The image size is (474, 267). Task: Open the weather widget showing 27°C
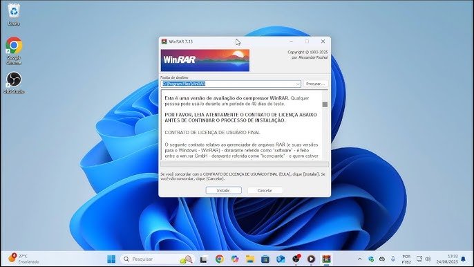pos(23,259)
